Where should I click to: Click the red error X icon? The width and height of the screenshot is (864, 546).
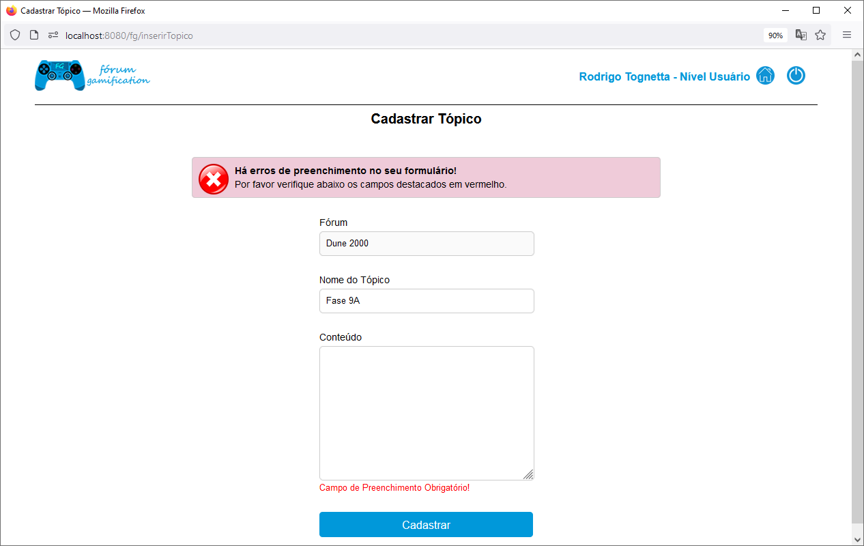point(214,179)
